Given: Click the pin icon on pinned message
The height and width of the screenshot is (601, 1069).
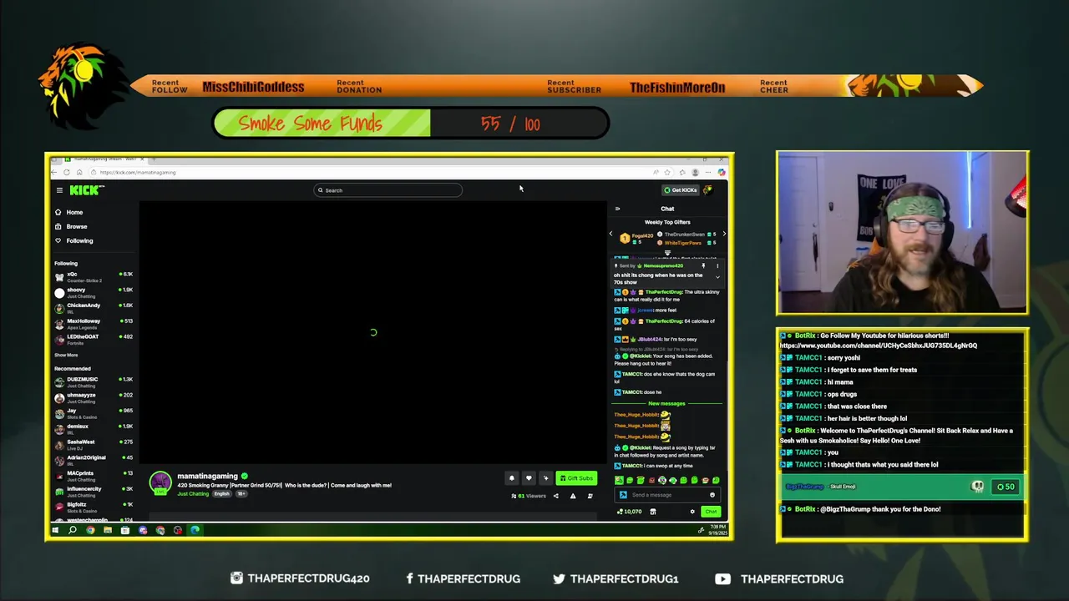Looking at the screenshot, I should click(703, 265).
